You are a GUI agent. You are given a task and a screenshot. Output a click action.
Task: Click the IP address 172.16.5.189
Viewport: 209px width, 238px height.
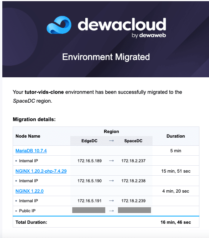90,161
